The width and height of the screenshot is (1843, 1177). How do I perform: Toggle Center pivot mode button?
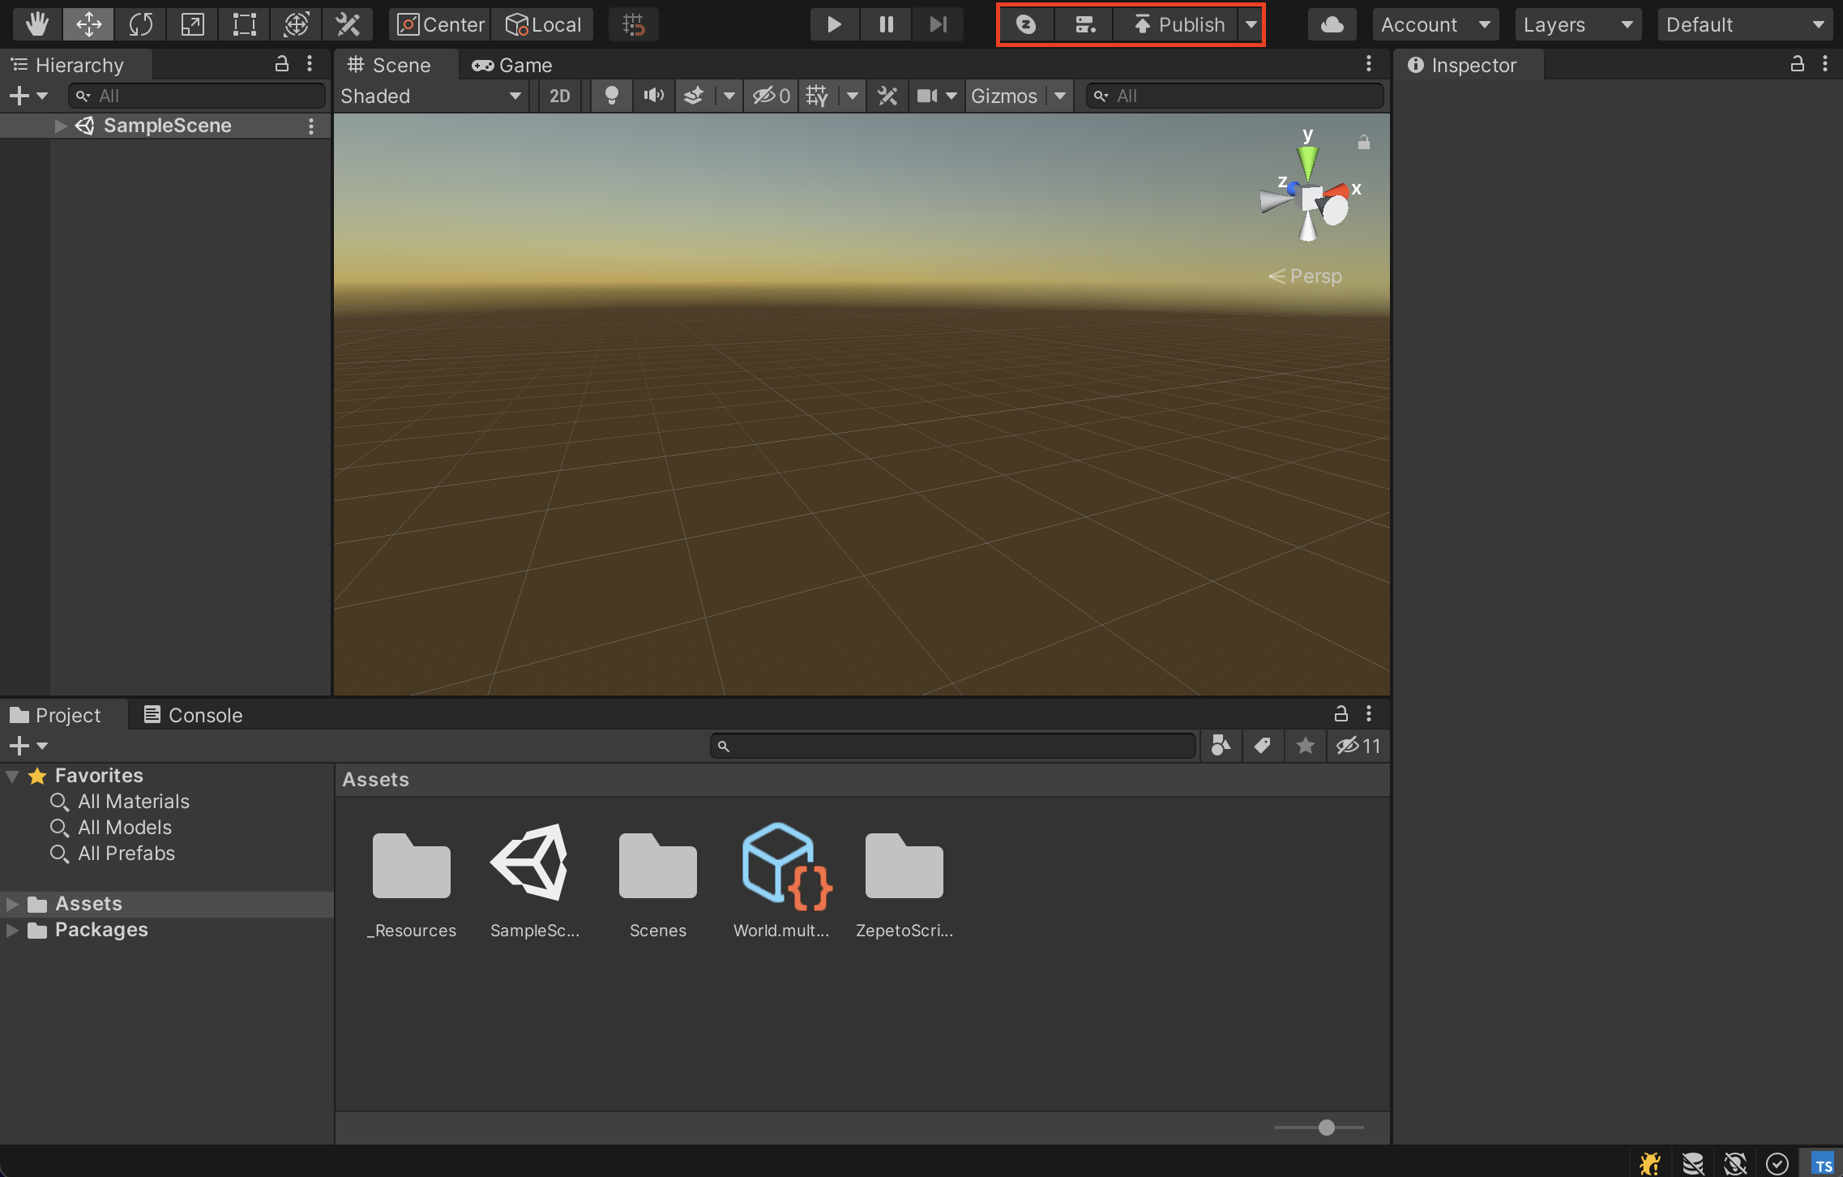pos(441,24)
